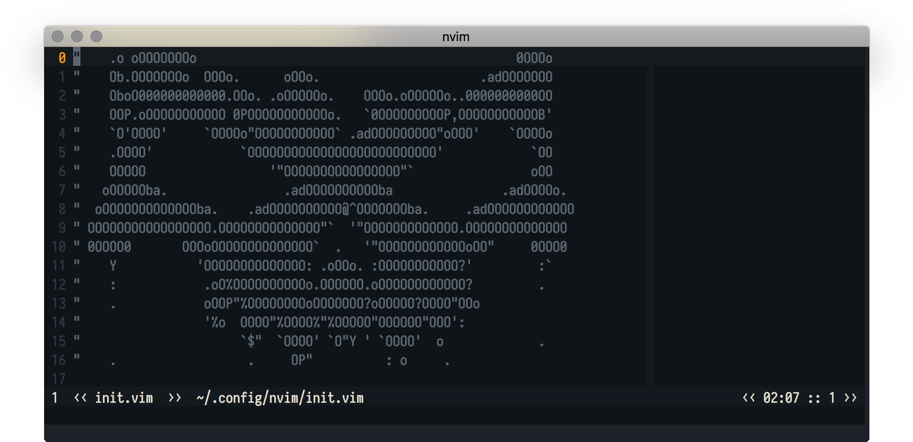Click the << chevrons before 02:07

pyautogui.click(x=749, y=398)
